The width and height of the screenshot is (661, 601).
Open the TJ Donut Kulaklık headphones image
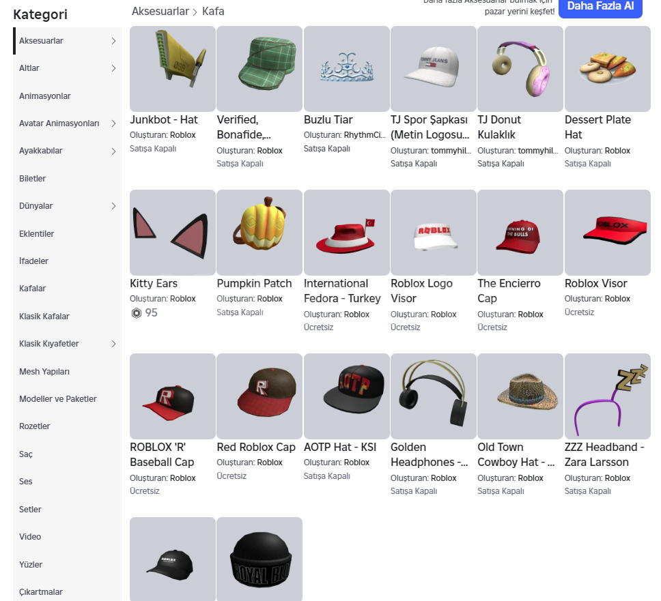[520, 69]
